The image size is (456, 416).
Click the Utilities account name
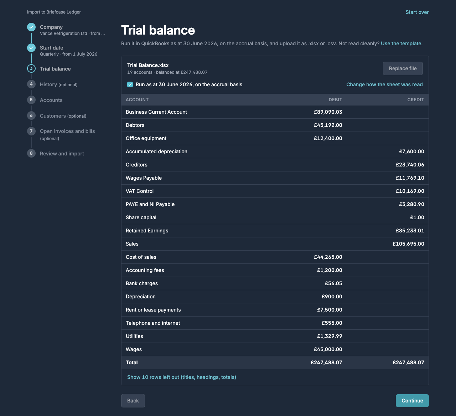(x=134, y=336)
